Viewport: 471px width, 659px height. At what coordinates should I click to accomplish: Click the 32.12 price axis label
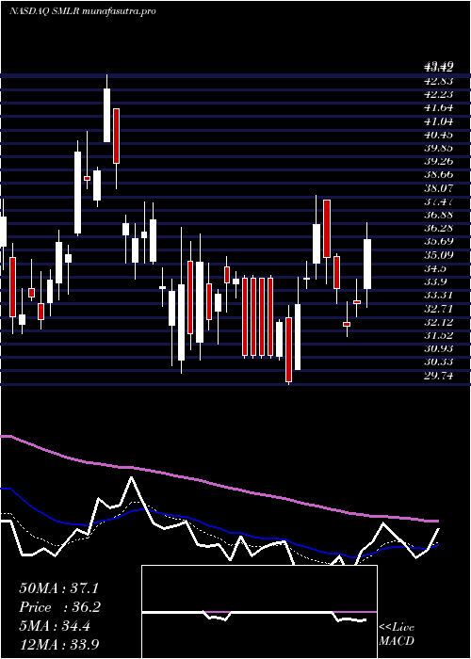click(x=439, y=322)
